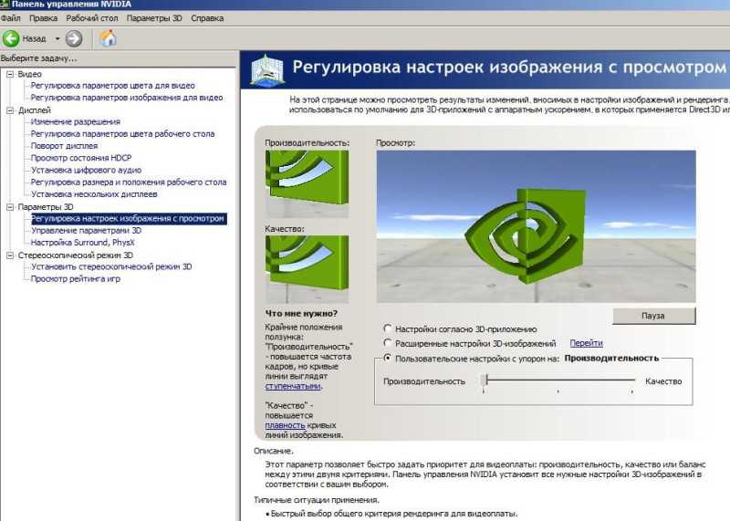Screen dimensions: 730x521
Task: Open Просмотр рейтинга игр
Action: [x=76, y=279]
